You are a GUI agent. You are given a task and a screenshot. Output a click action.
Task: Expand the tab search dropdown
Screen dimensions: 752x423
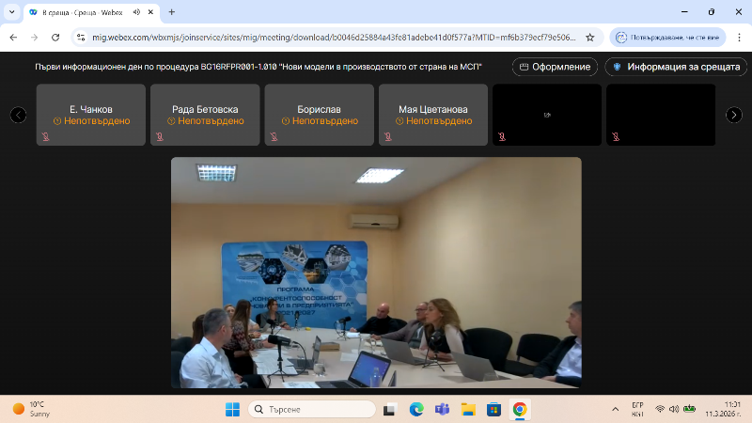click(x=11, y=12)
